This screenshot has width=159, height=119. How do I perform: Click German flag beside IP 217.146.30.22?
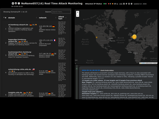pos(53,54)
